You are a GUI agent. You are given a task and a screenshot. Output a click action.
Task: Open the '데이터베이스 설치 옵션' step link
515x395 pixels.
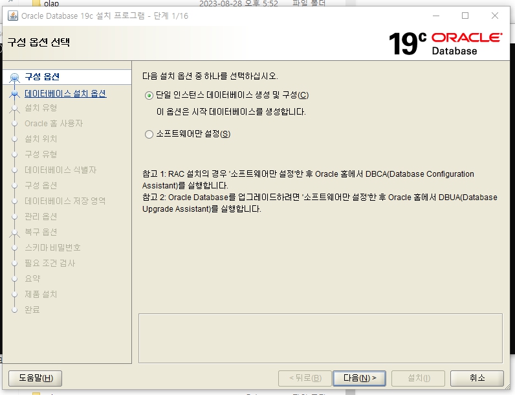(x=65, y=94)
